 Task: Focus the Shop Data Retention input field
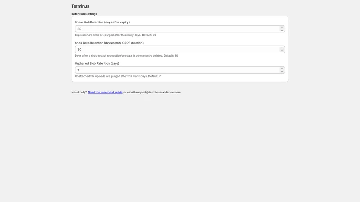[180, 49]
